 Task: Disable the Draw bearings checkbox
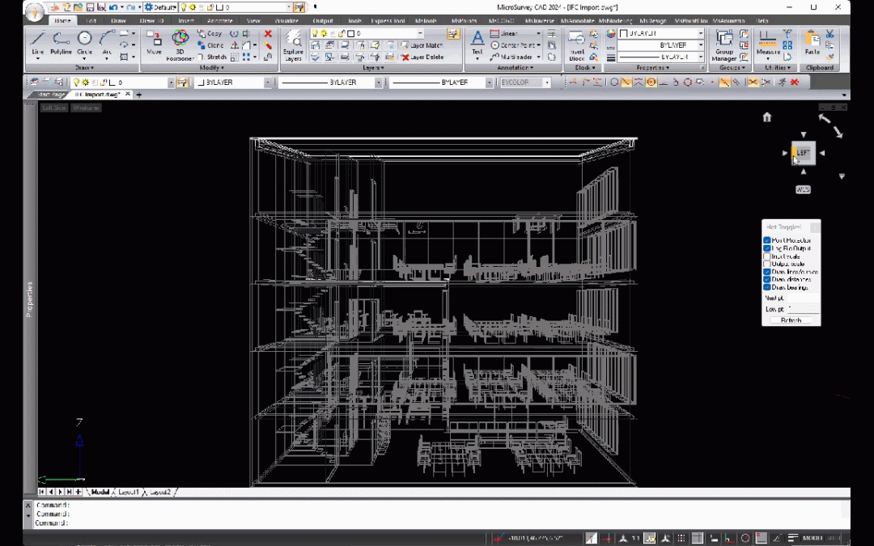pos(767,287)
